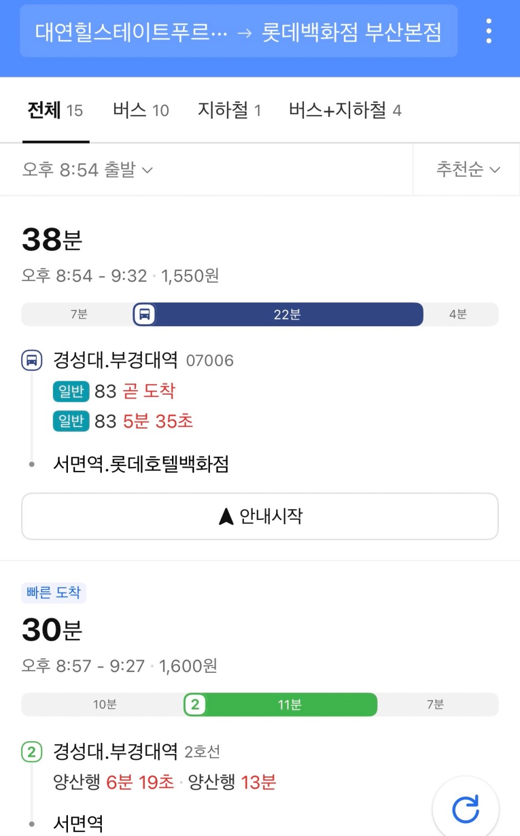The width and height of the screenshot is (520, 836).
Task: Tap the refresh icon button
Action: 465,809
